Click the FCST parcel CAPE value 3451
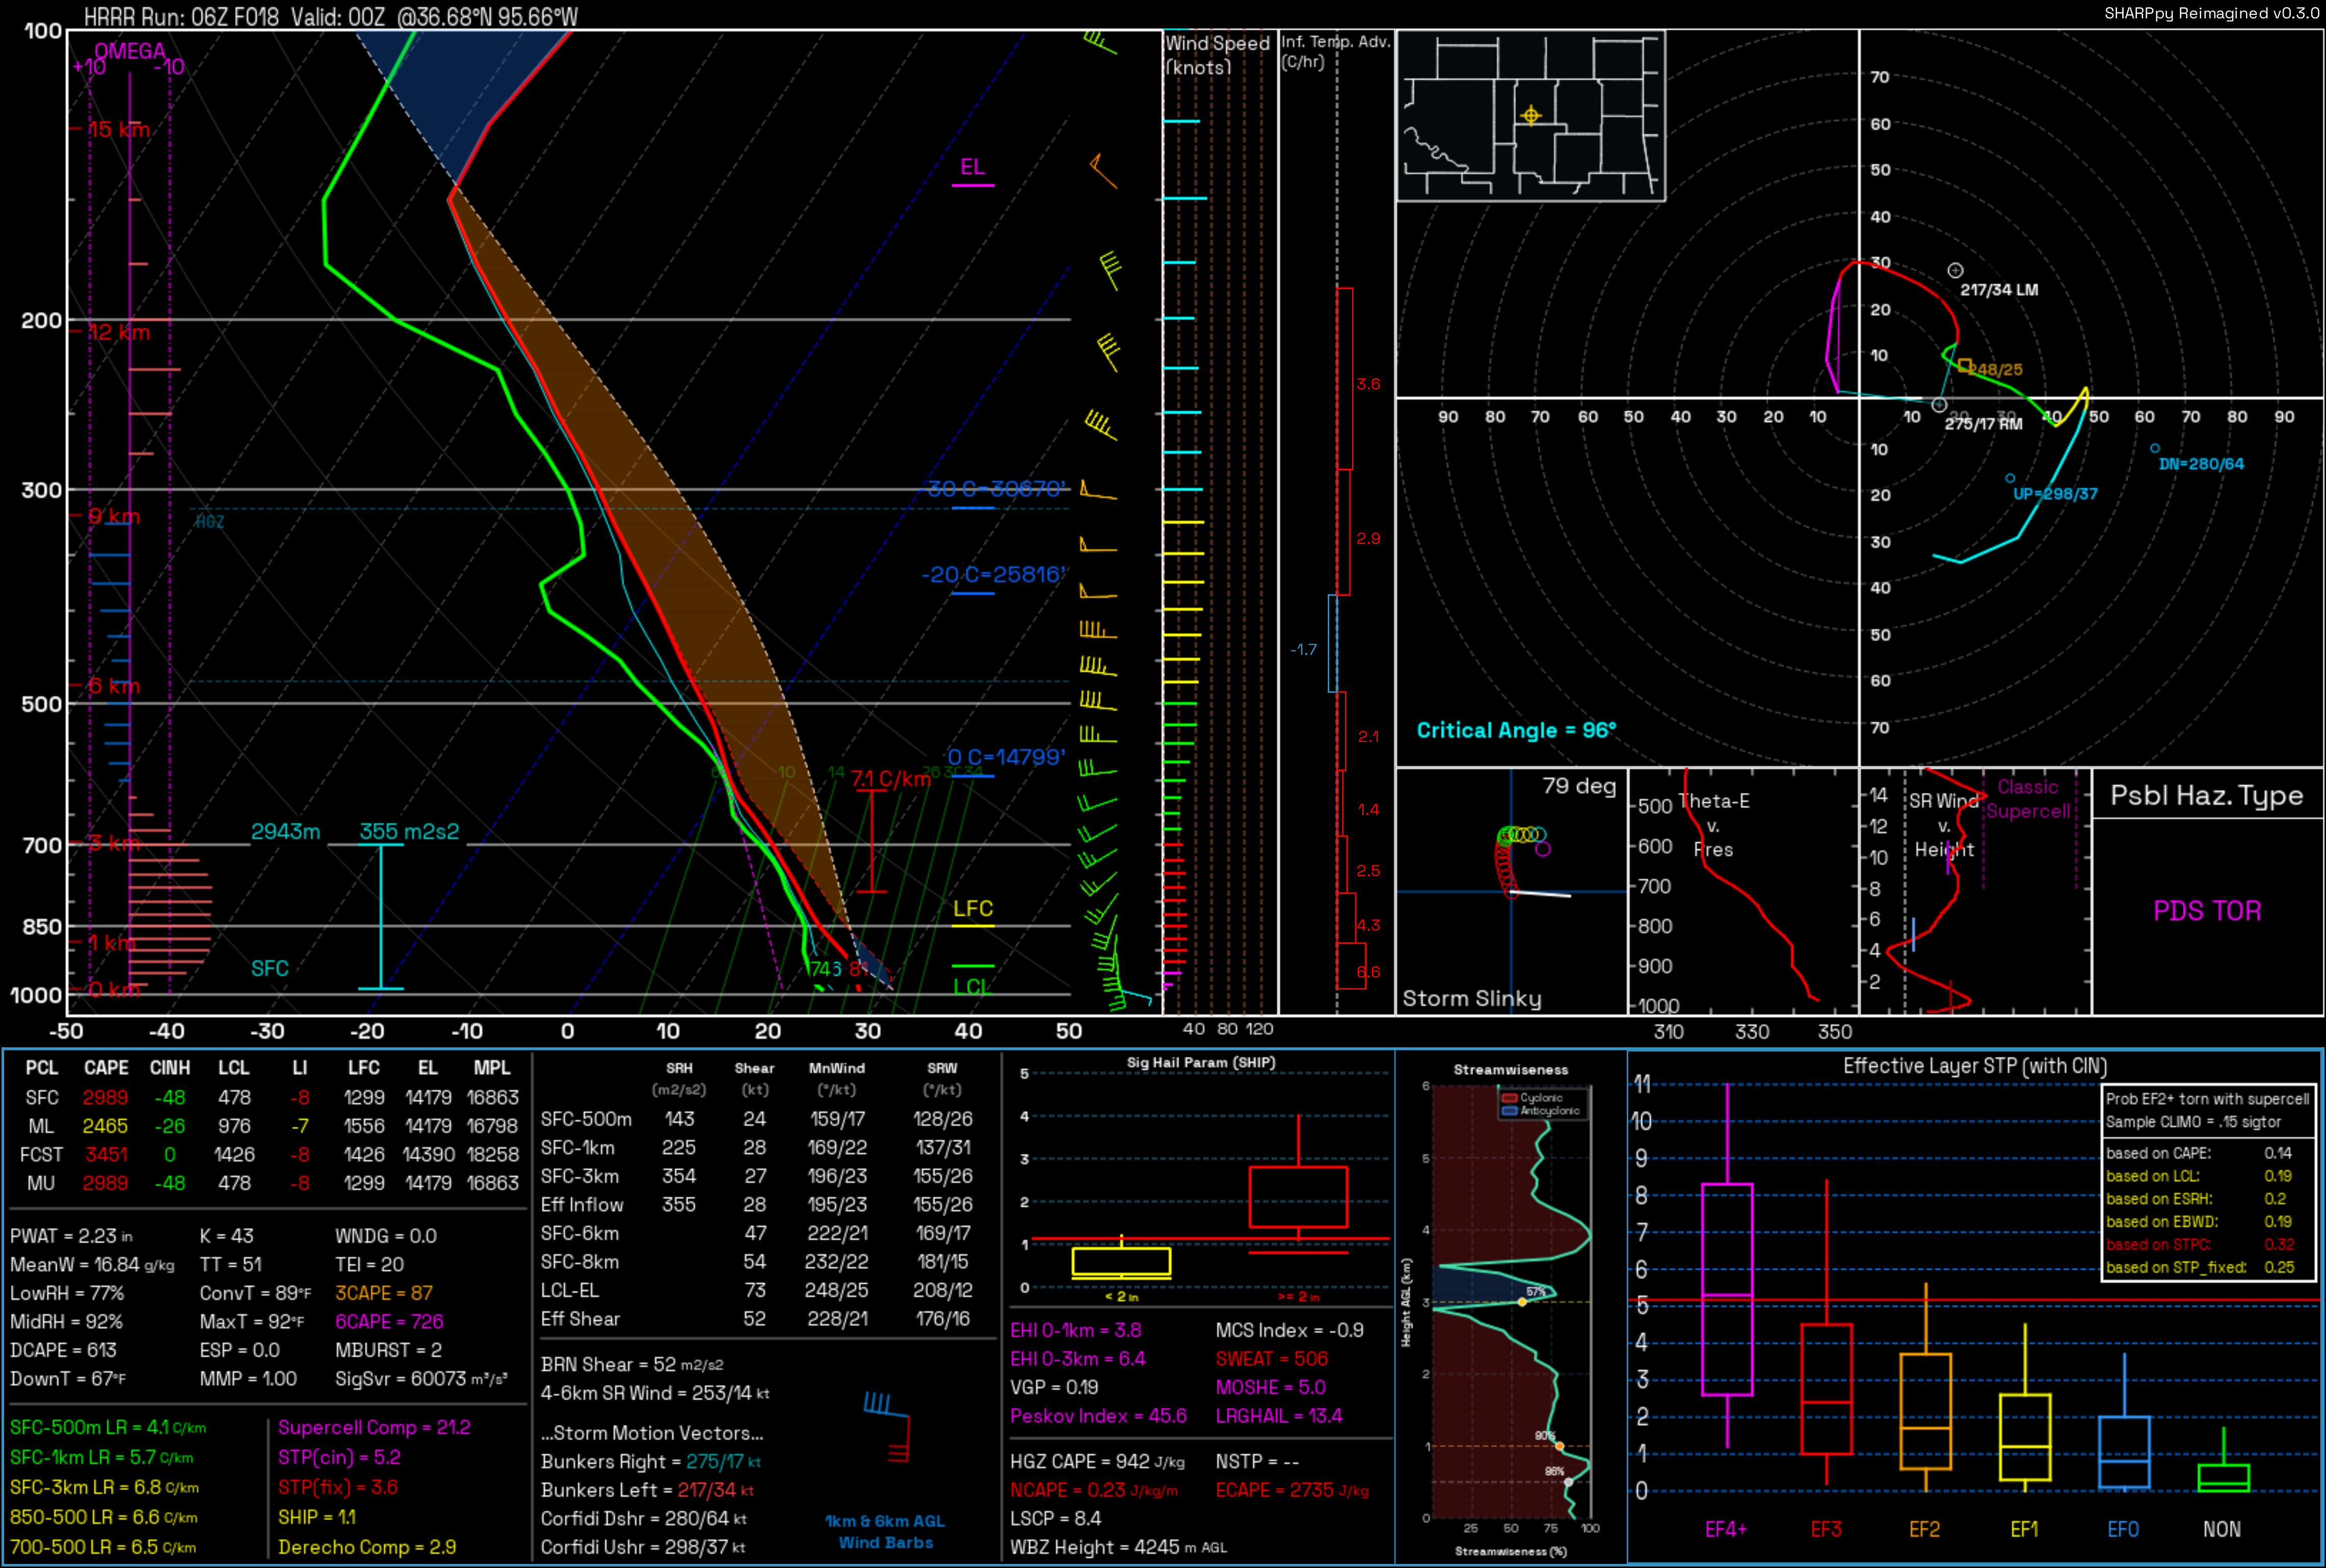Image resolution: width=2326 pixels, height=1568 pixels. click(106, 1155)
